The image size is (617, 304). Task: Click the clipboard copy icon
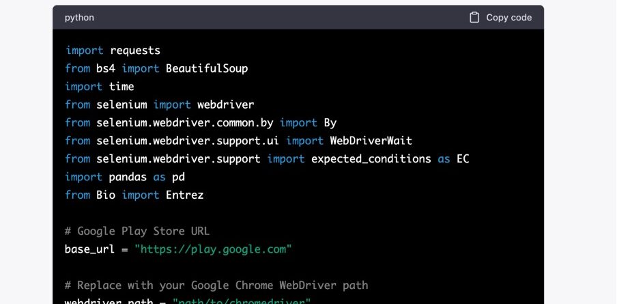[474, 17]
